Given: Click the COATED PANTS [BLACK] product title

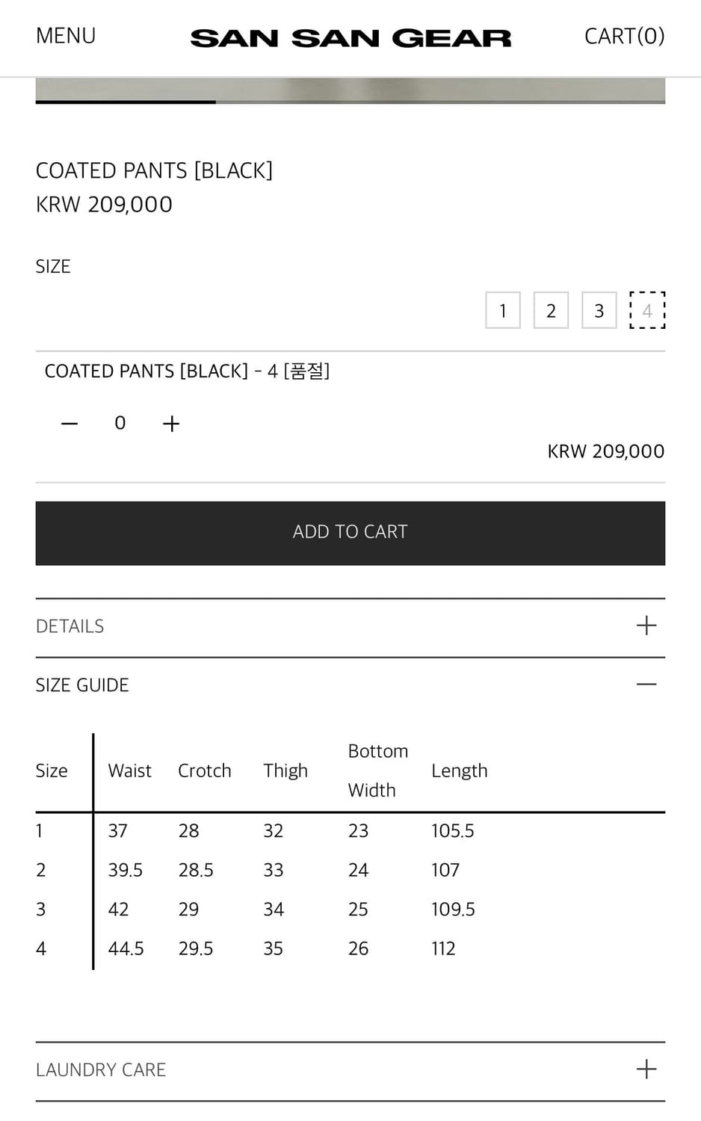Looking at the screenshot, I should 154,170.
